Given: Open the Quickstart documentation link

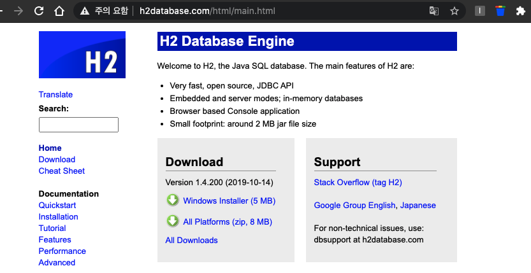Looking at the screenshot, I should [x=57, y=206].
